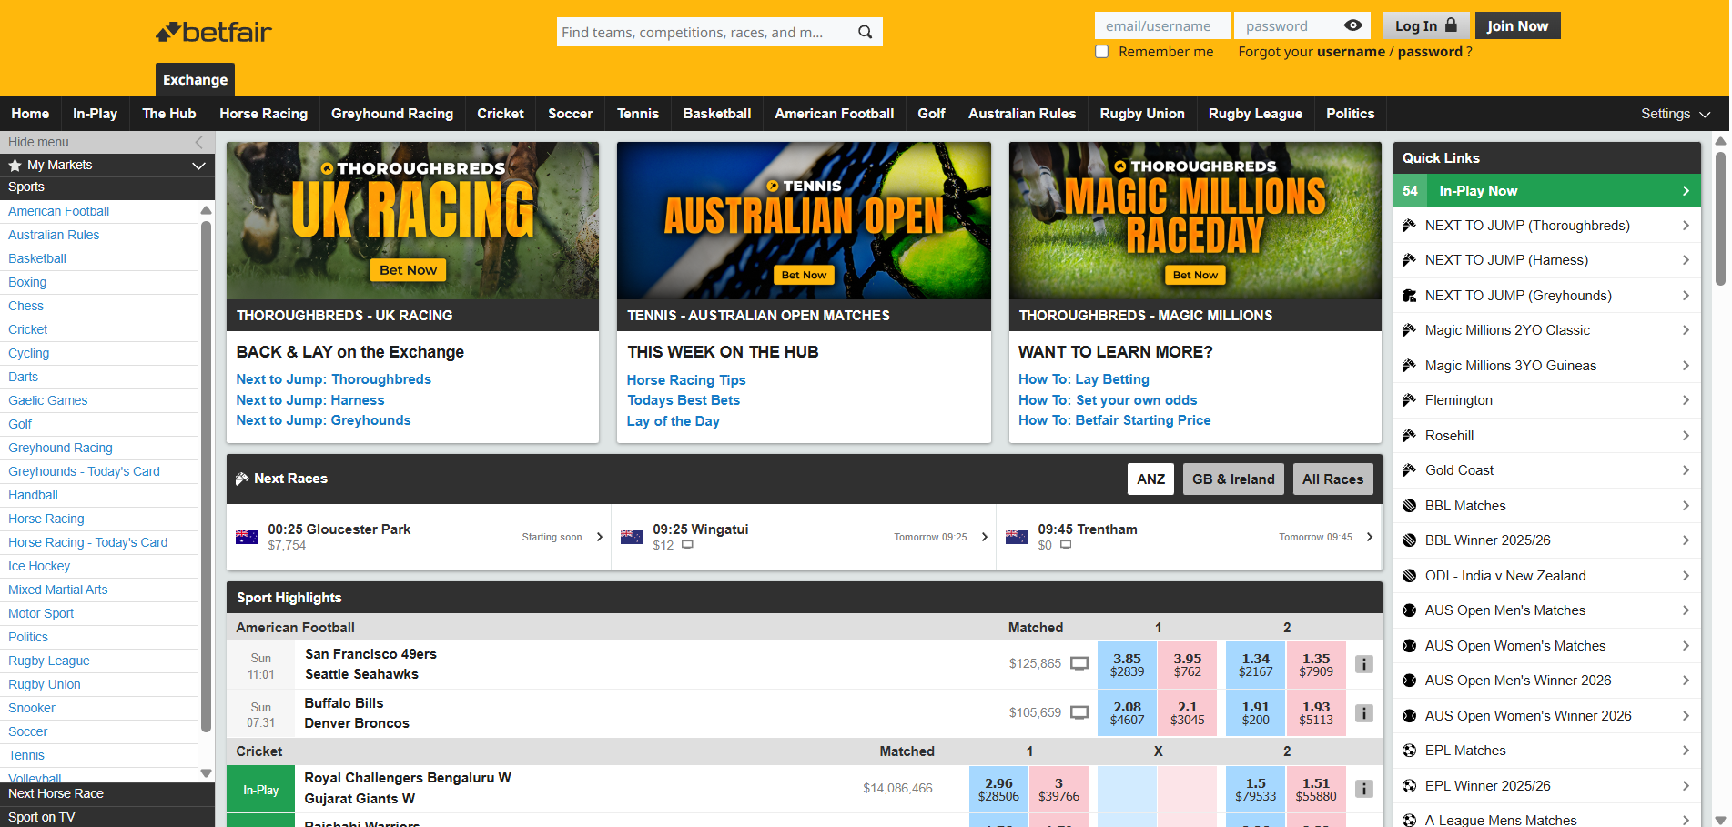Click cricket icon next to BBL Matches

[x=1409, y=506]
